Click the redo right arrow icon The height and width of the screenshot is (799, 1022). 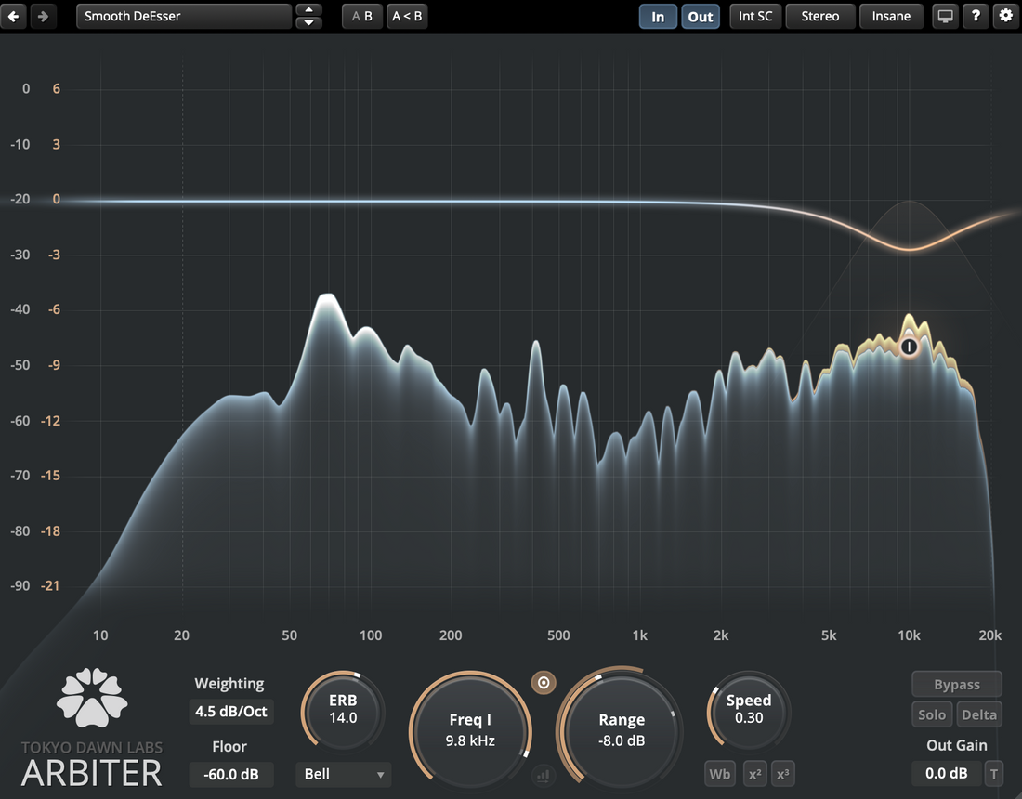point(43,17)
